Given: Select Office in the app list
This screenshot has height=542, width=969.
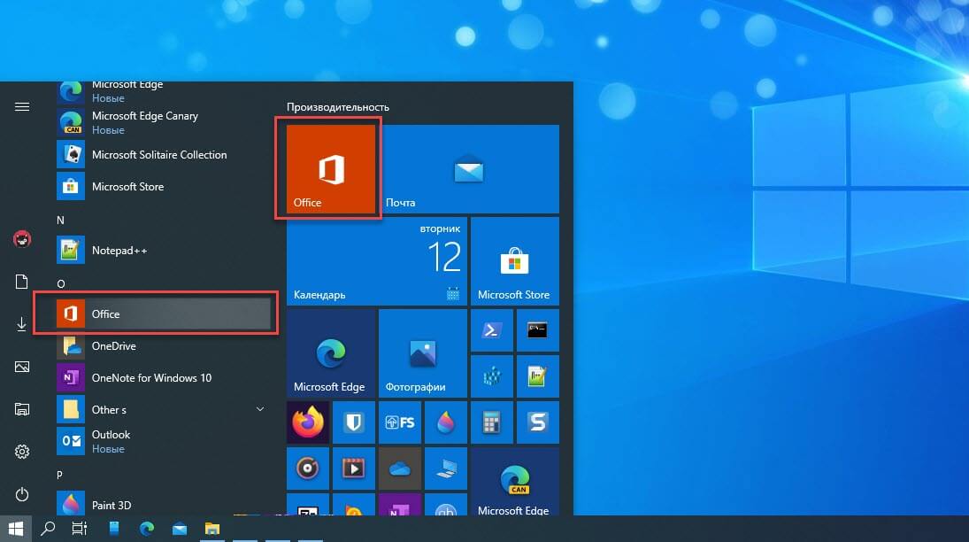Looking at the screenshot, I should (x=156, y=314).
